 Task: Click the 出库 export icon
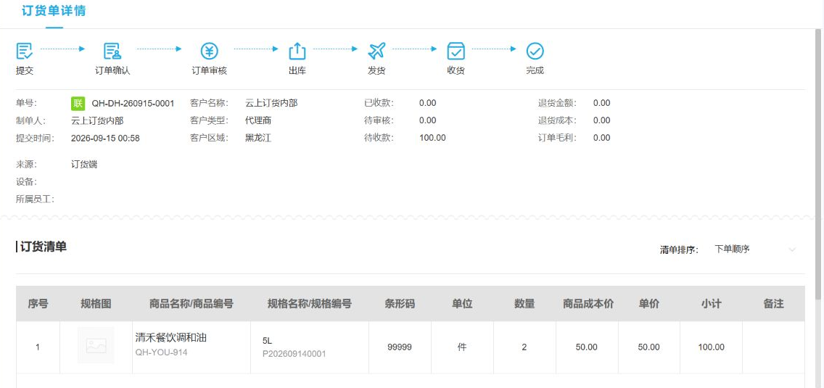point(297,51)
